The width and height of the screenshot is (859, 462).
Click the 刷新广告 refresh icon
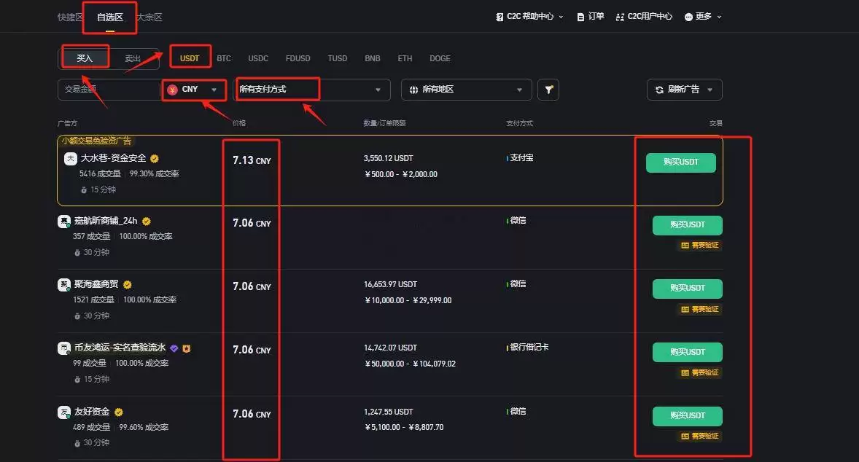[x=659, y=89]
